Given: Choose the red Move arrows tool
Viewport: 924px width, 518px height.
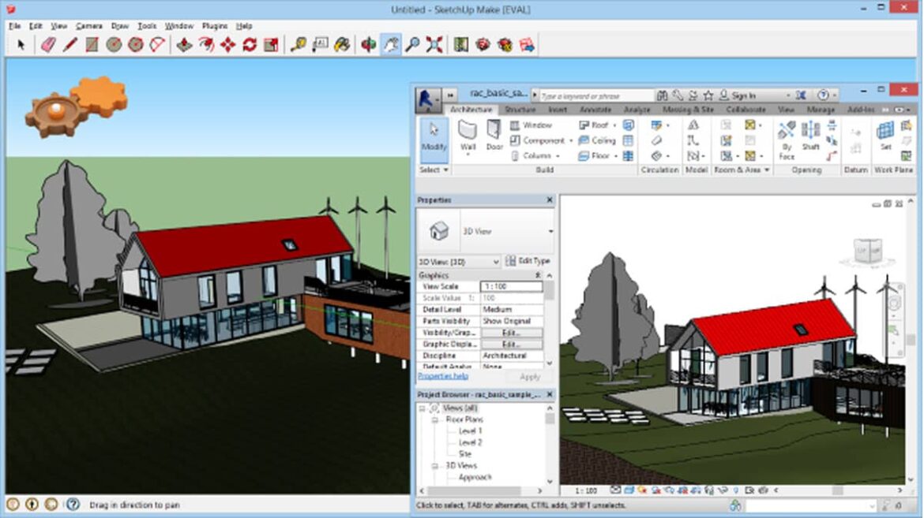Looking at the screenshot, I should 228,45.
